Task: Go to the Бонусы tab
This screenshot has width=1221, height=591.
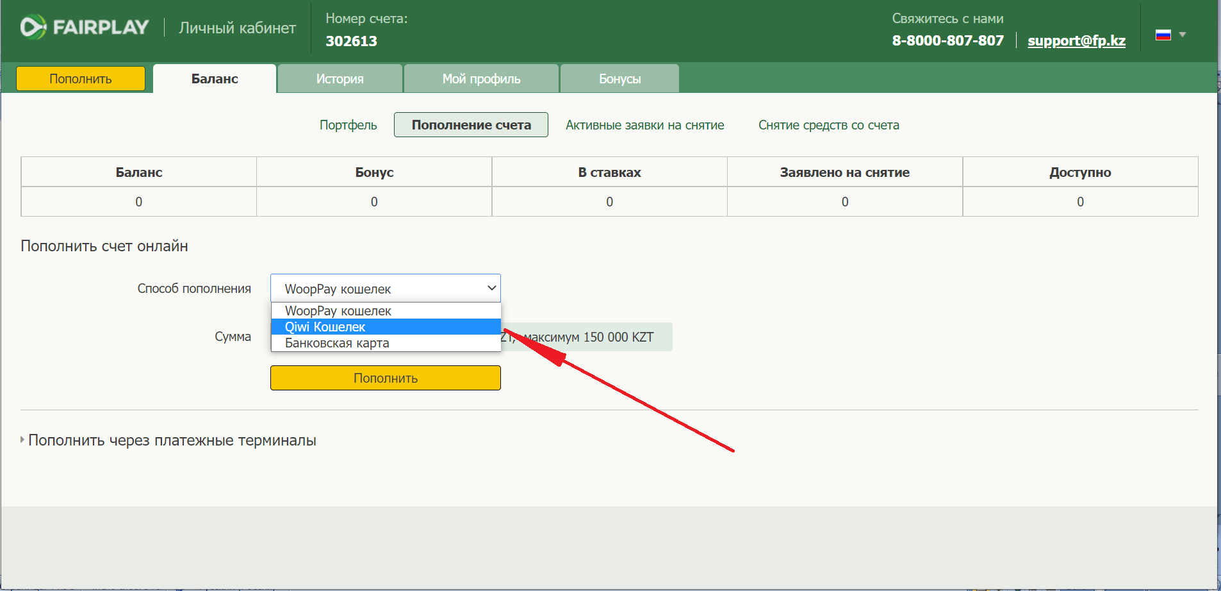Action: click(x=620, y=79)
